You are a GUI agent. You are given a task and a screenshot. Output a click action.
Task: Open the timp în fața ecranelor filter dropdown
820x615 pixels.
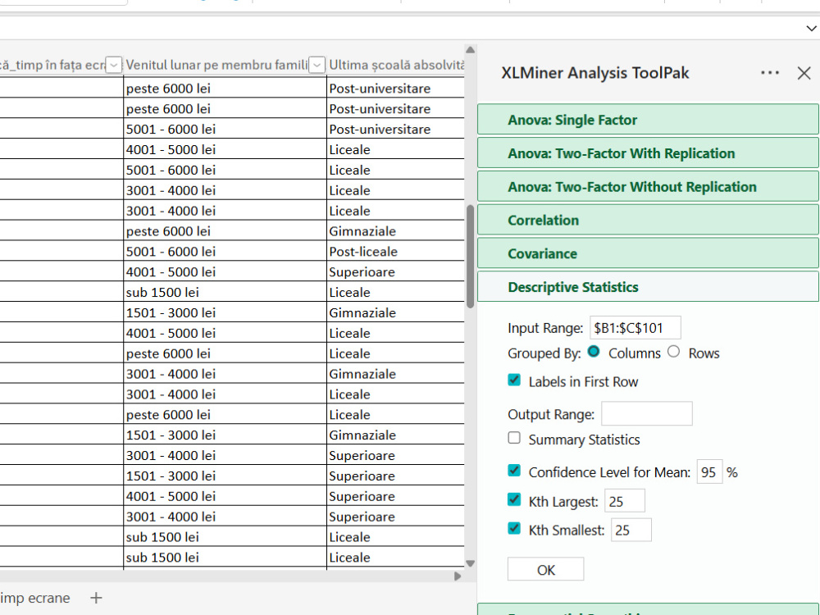(114, 65)
